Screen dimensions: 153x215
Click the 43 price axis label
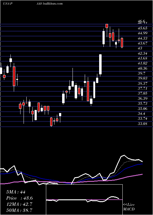coord(140,48)
